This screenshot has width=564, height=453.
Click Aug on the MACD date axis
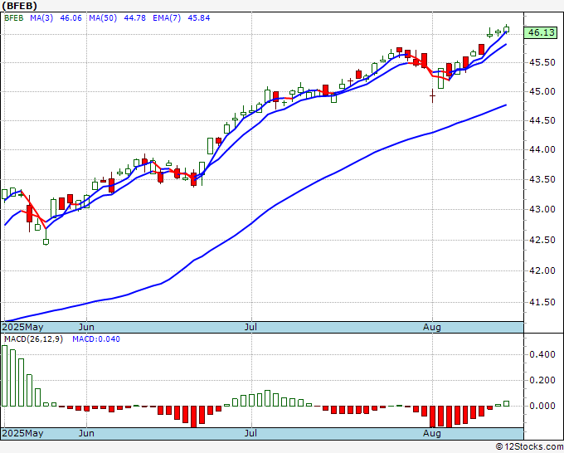tap(432, 433)
